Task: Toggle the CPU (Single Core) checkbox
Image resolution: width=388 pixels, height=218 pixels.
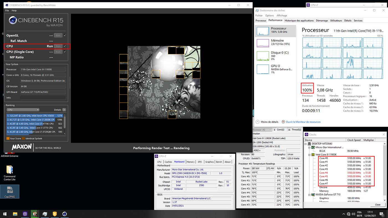Action: pos(65,52)
